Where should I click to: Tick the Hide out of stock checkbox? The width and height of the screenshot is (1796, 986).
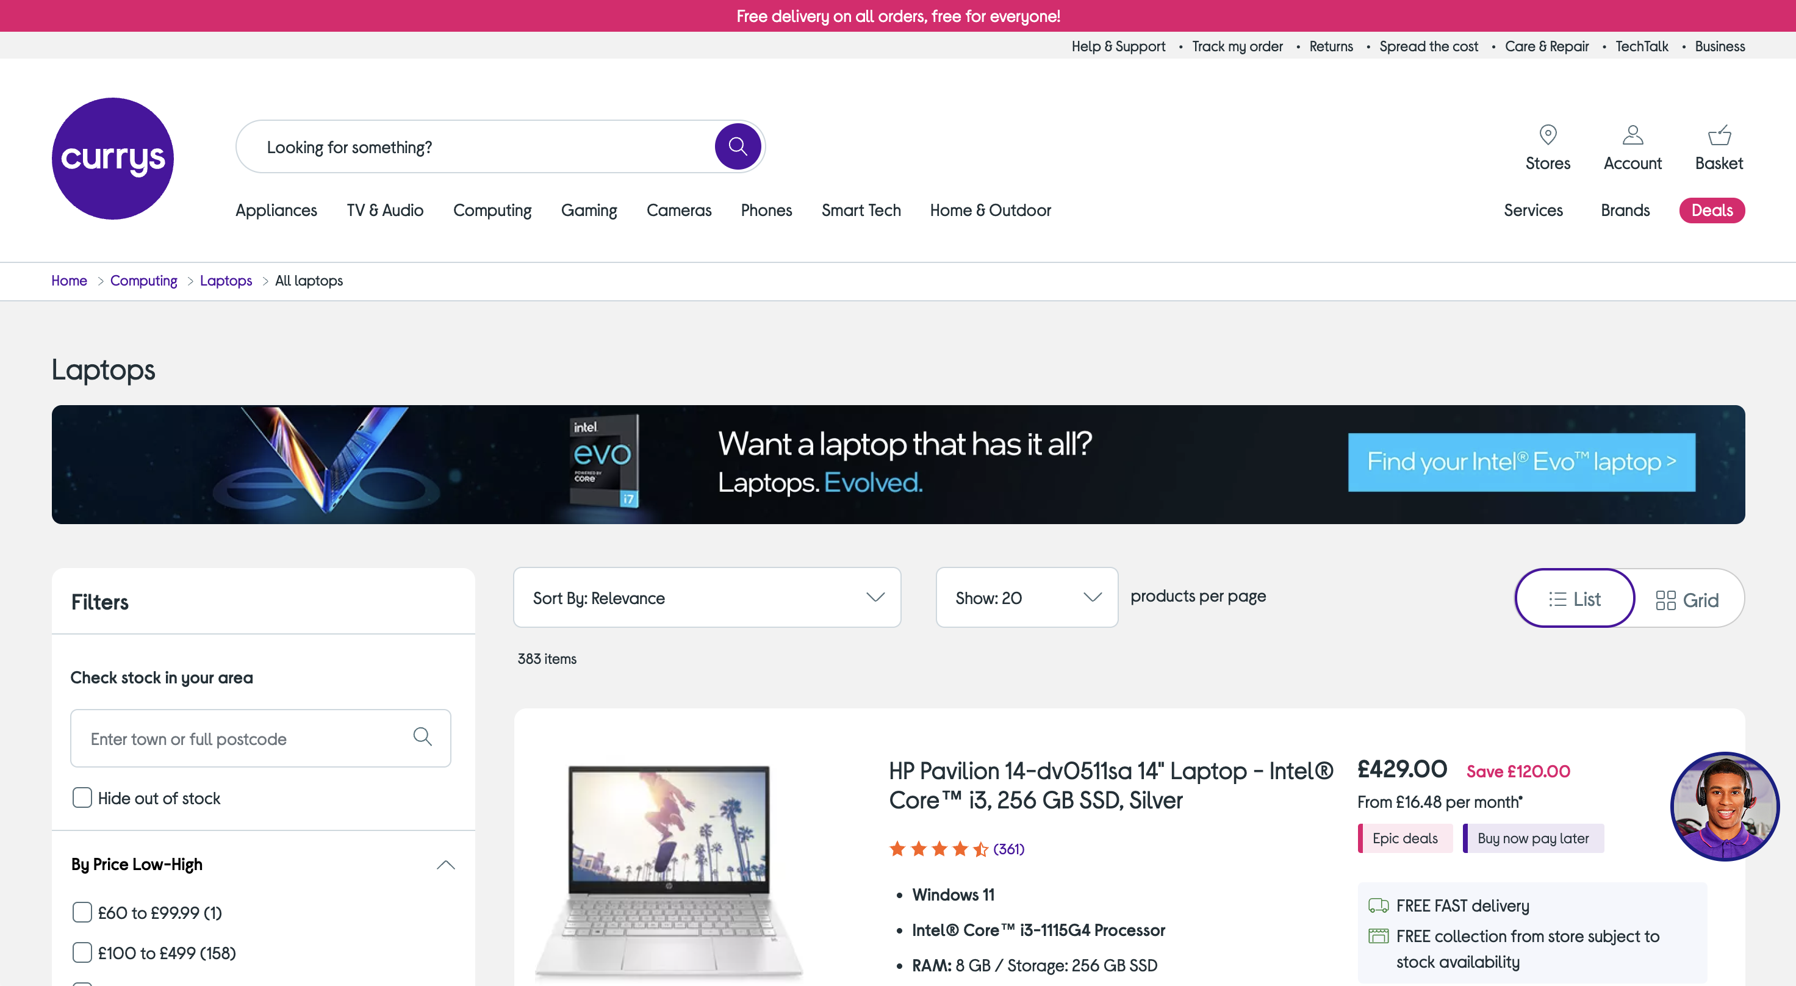click(x=82, y=797)
